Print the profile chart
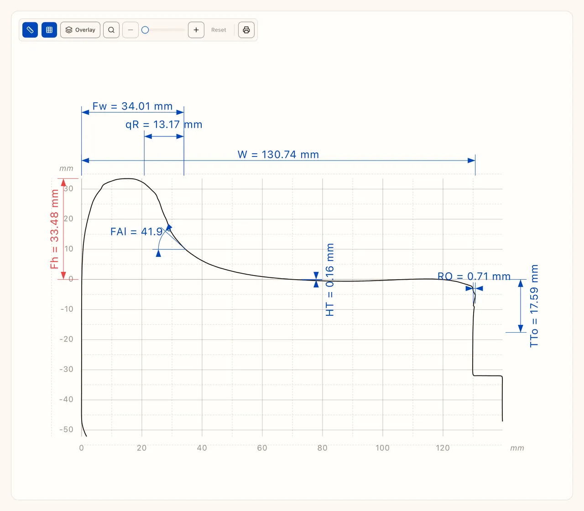Screen dimensions: 584x511 tap(246, 30)
